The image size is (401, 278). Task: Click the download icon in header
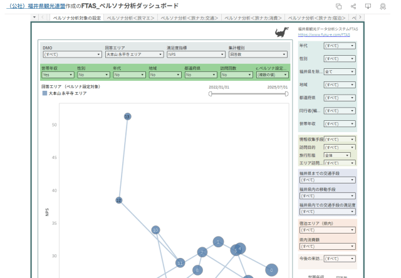point(368,6)
